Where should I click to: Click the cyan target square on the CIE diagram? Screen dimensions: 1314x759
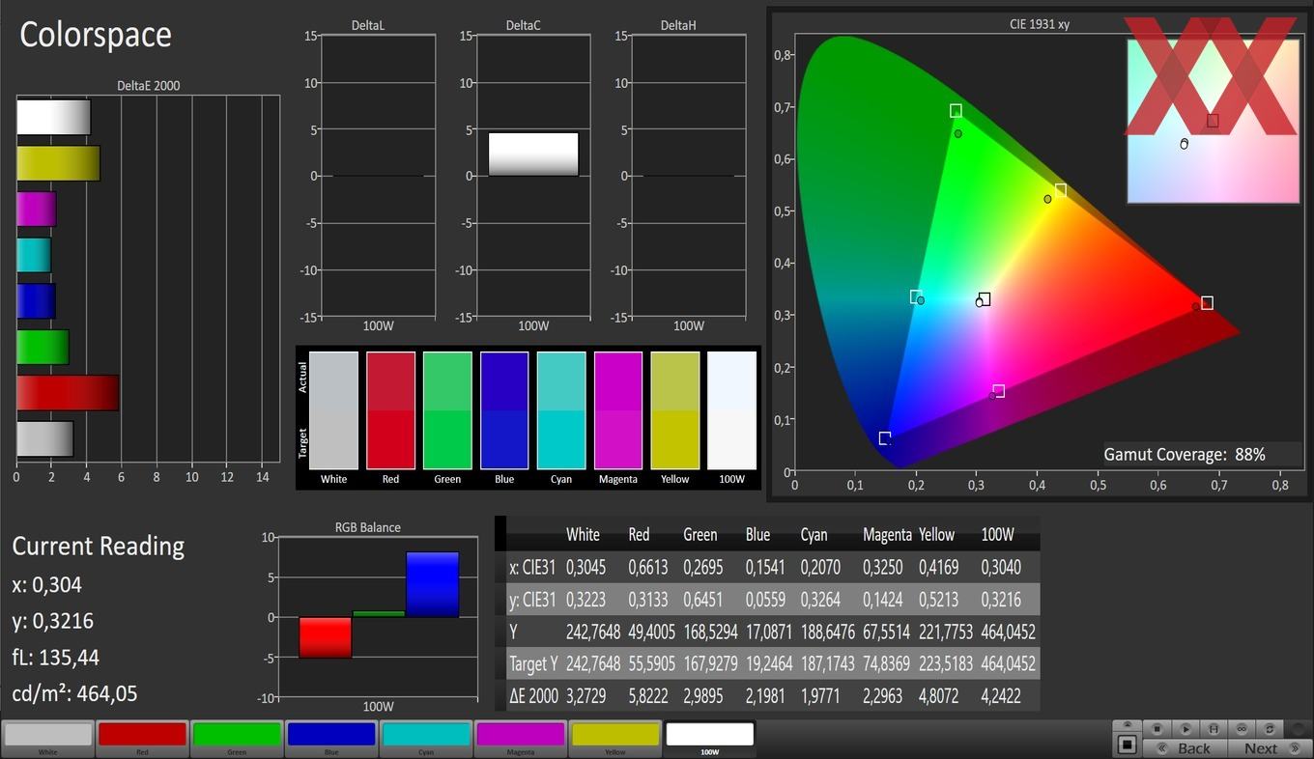point(916,296)
